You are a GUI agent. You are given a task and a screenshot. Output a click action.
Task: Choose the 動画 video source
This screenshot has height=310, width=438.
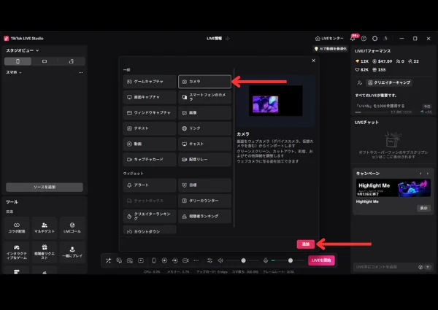[150, 144]
